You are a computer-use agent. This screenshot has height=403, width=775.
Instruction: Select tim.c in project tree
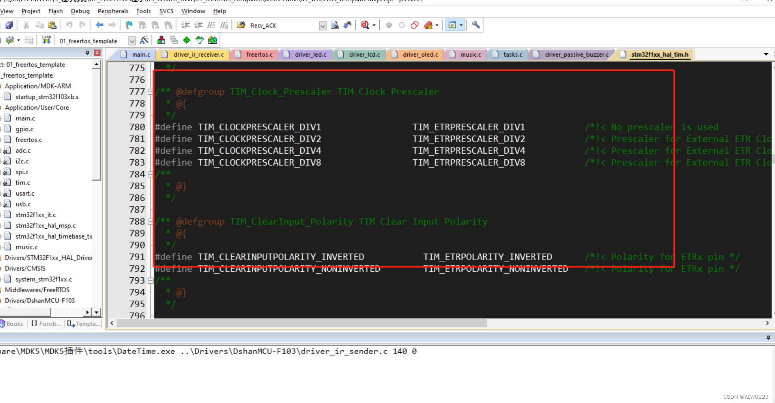tap(23, 183)
